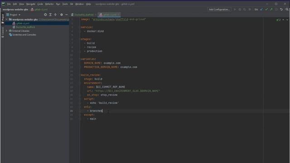Click the Rollback undo arrow icon
290x163 pixels.
pos(281,10)
